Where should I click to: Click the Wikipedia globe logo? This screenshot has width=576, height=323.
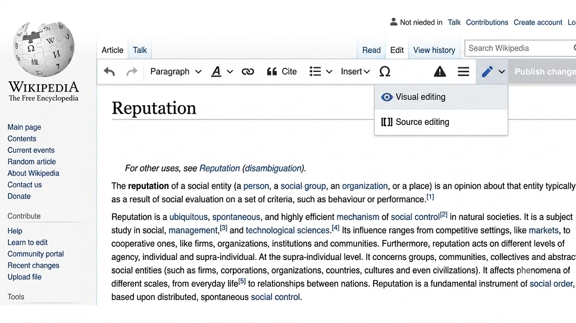(43, 49)
